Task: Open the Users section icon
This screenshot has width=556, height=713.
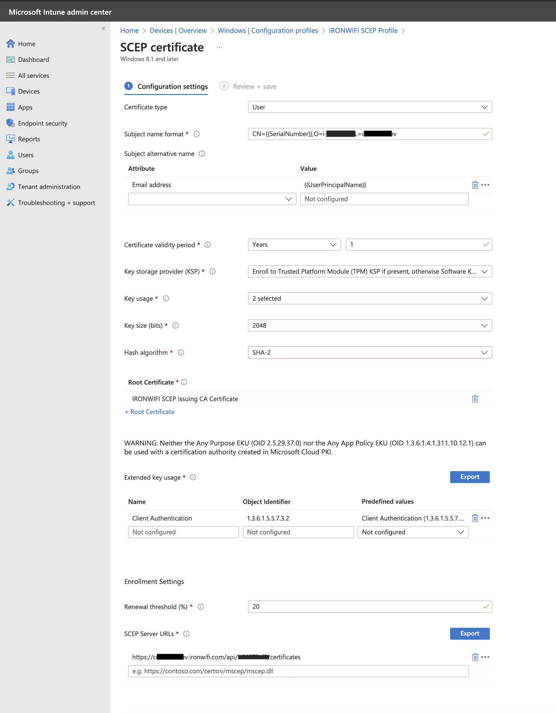Action: coord(11,155)
